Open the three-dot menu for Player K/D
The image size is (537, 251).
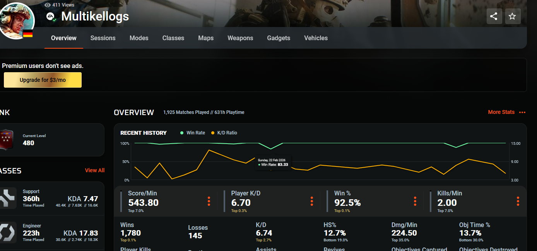pos(312,201)
